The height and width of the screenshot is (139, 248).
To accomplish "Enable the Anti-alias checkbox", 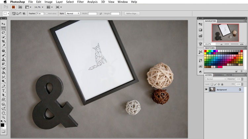I will click(47, 14).
